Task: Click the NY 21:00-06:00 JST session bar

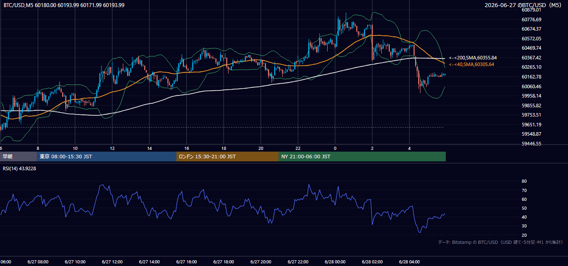Action: pos(362,156)
